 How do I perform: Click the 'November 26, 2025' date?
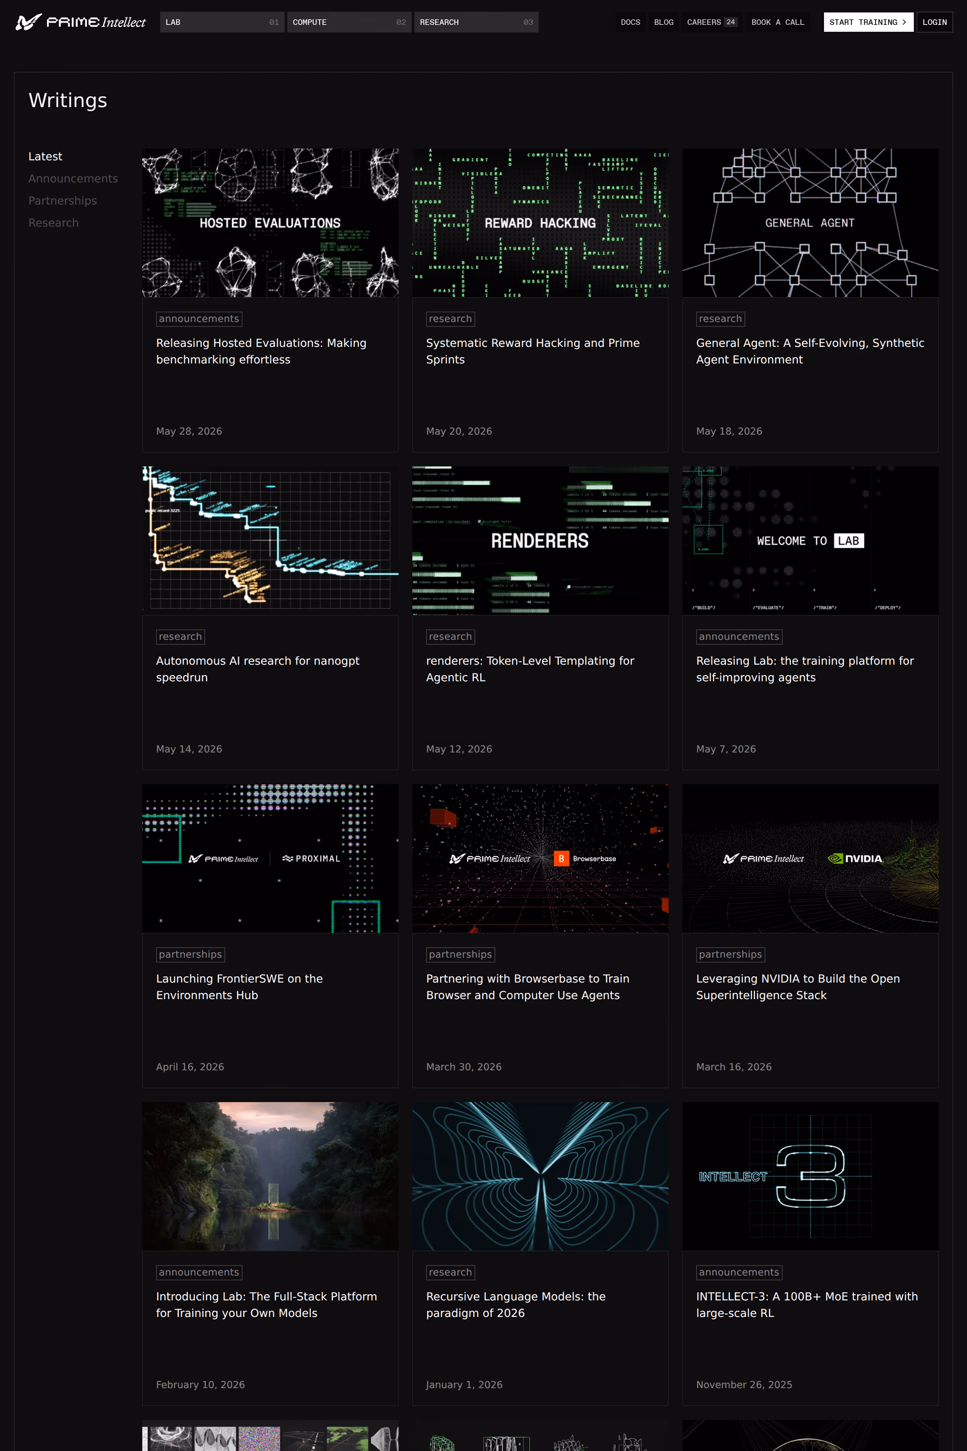click(x=744, y=1385)
